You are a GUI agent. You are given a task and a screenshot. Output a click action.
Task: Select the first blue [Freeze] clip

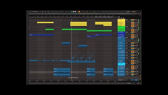[41, 35]
